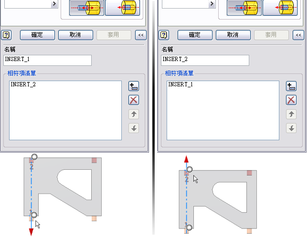Click 確定 button in left dialog
The height and width of the screenshot is (238, 308).
[37, 35]
